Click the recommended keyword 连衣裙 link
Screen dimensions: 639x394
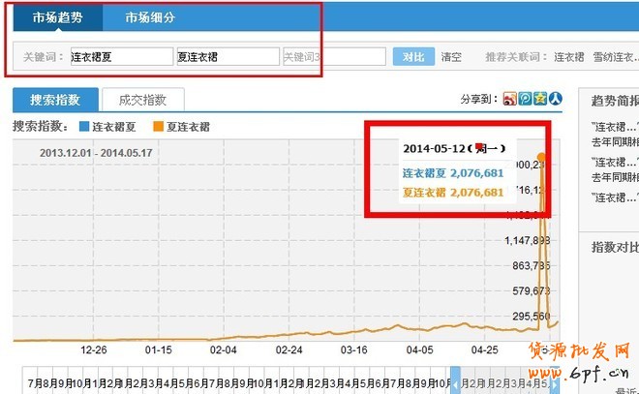[568, 57]
